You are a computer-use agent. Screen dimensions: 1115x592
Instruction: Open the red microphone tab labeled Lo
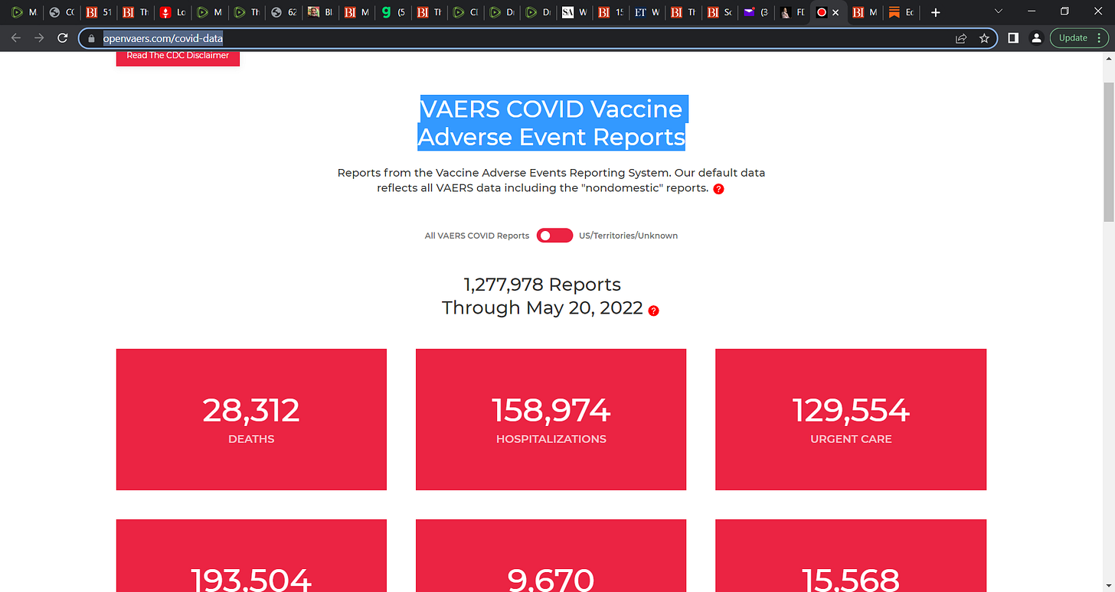(172, 13)
